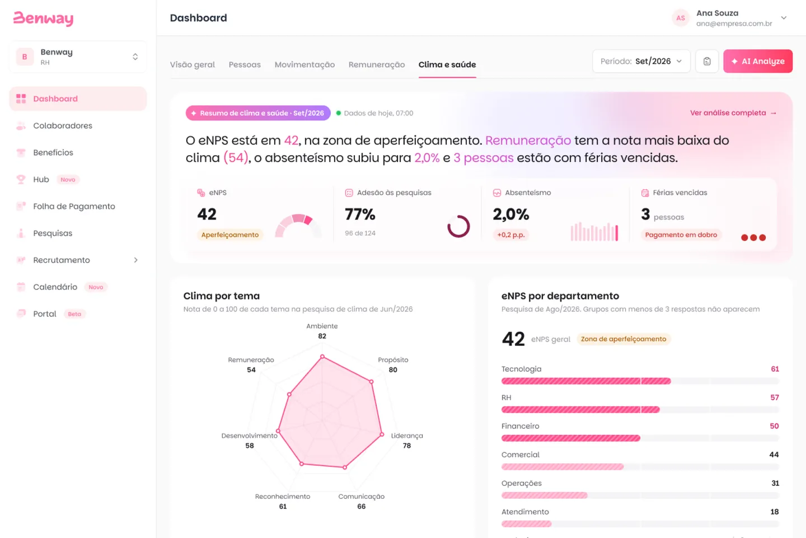Click the Atendimento department row label
This screenshot has height=538, width=806.
coord(525,512)
